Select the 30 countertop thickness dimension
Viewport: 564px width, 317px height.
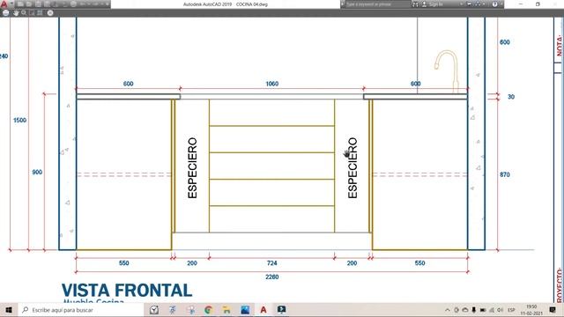coord(511,97)
